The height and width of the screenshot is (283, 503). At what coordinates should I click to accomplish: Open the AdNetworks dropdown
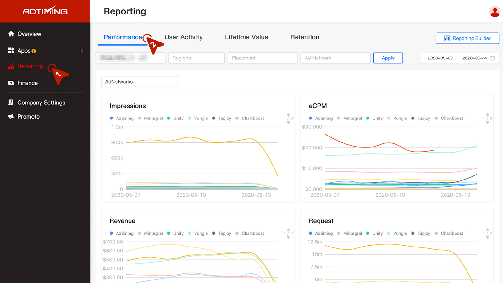point(140,82)
